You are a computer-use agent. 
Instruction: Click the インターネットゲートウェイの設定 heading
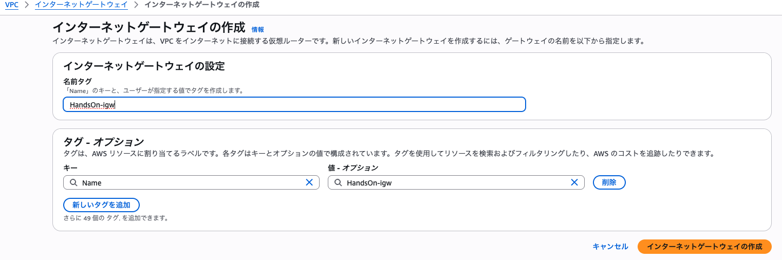pyautogui.click(x=144, y=66)
